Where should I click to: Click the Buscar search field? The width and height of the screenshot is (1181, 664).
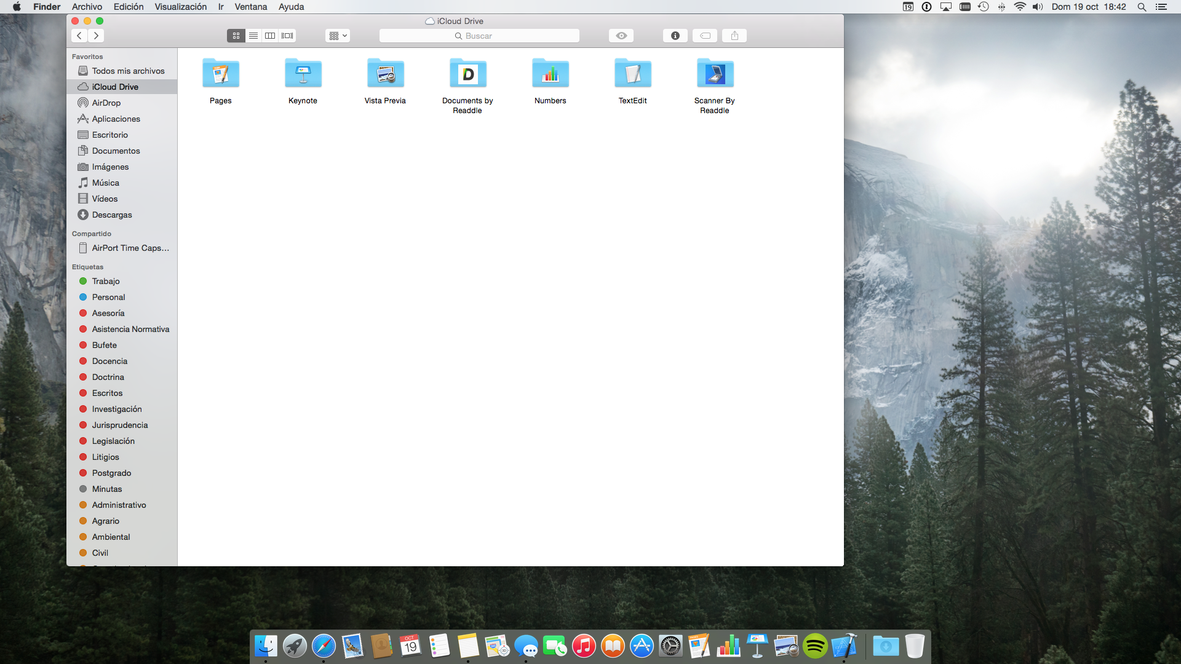click(x=479, y=36)
